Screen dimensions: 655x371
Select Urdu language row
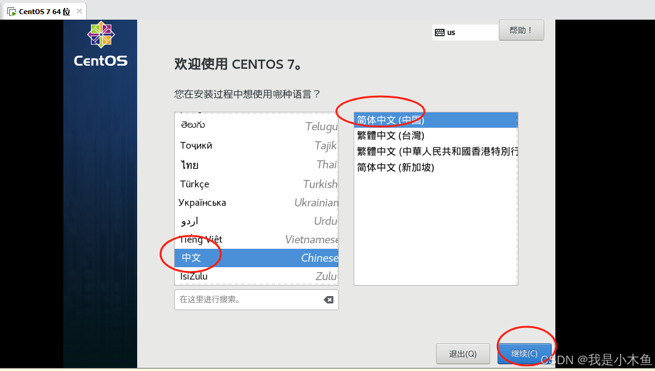click(x=256, y=221)
